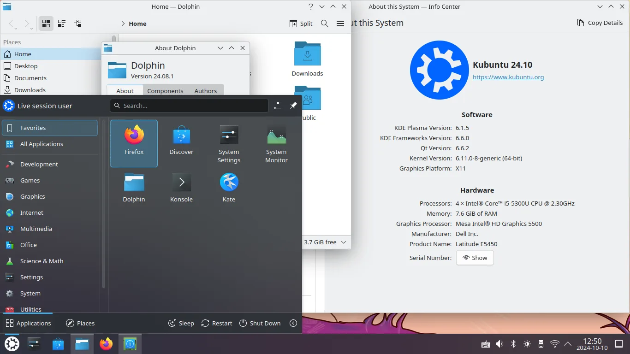Expand the hidden system tray icons arrow
The image size is (630, 354).
(568, 344)
